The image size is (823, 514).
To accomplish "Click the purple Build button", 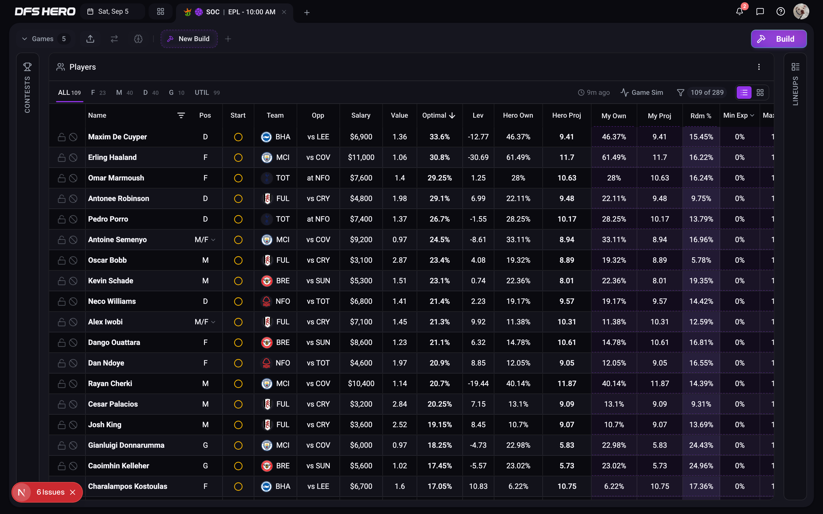I will click(x=778, y=39).
